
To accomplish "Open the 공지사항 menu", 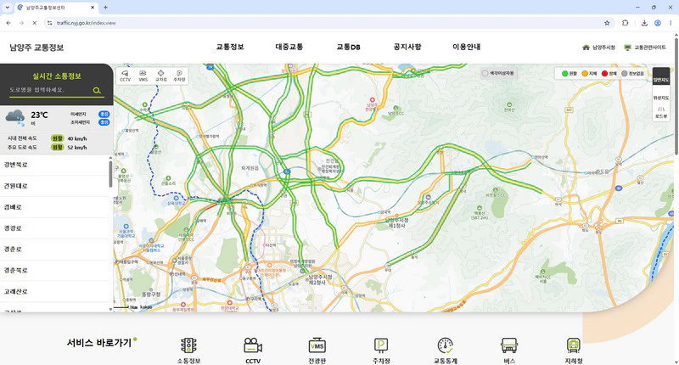I will click(x=407, y=47).
